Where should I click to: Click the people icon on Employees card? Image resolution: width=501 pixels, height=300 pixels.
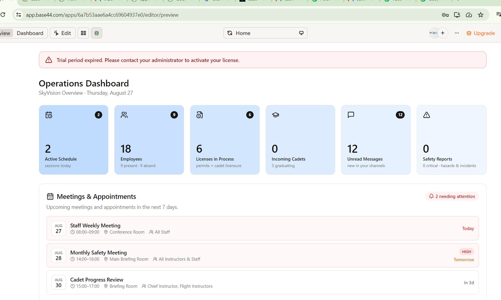tap(124, 115)
